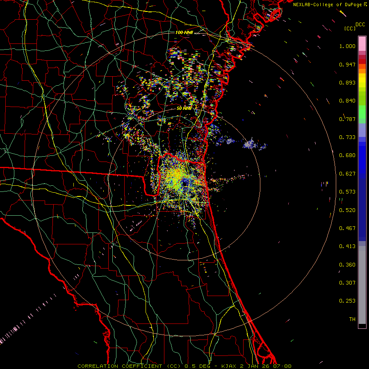Click the 0.520 scale value
Screen dimensions: 369x369
(347, 210)
